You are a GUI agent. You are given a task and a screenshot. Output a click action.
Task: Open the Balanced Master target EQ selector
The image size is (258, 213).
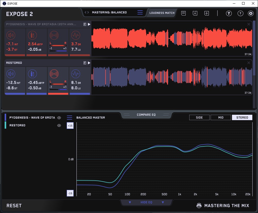tap(91, 118)
